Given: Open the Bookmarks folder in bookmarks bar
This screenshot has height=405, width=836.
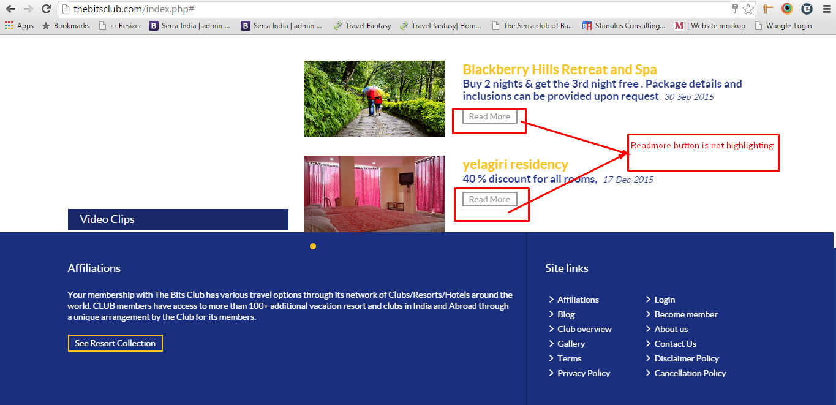Looking at the screenshot, I should coord(66,26).
